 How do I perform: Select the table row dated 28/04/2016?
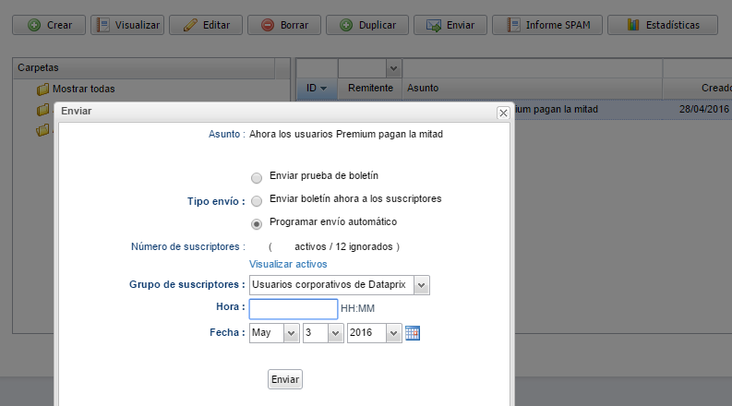[623, 109]
